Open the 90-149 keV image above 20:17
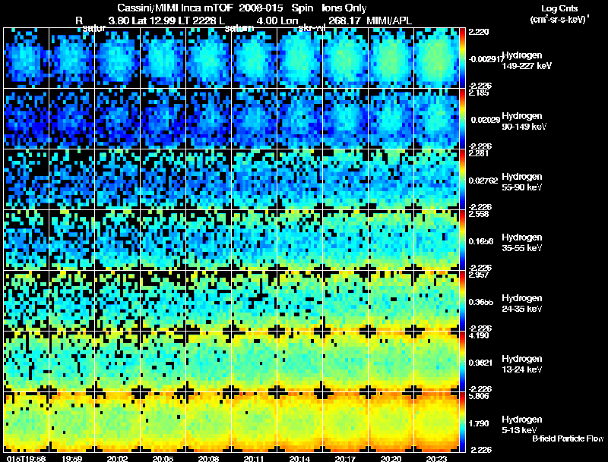 click(x=345, y=119)
